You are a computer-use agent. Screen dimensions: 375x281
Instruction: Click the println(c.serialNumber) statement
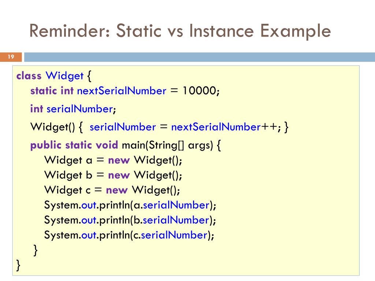[129, 235]
